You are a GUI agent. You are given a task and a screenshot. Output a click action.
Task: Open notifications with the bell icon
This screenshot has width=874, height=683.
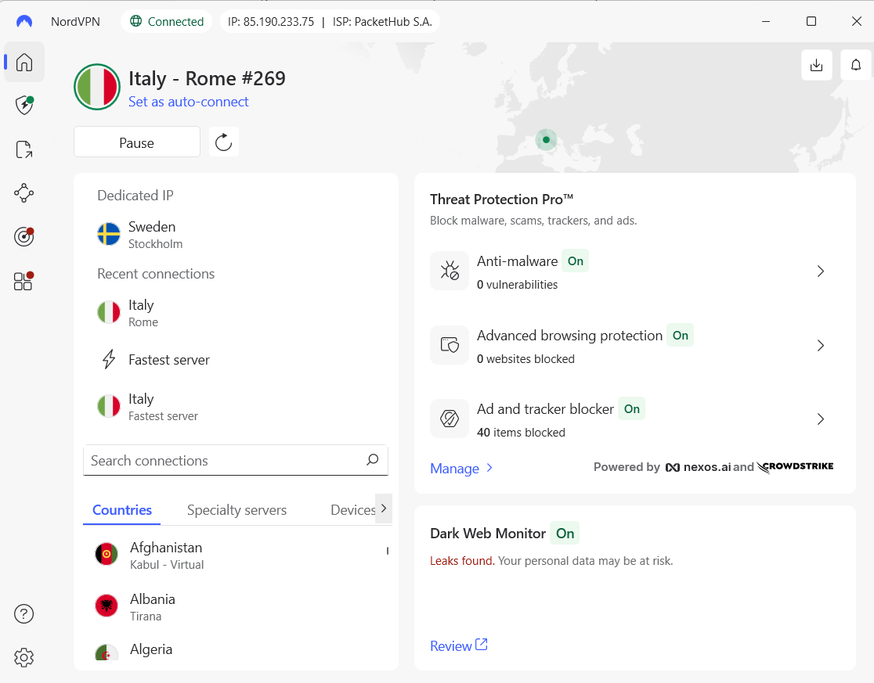856,65
